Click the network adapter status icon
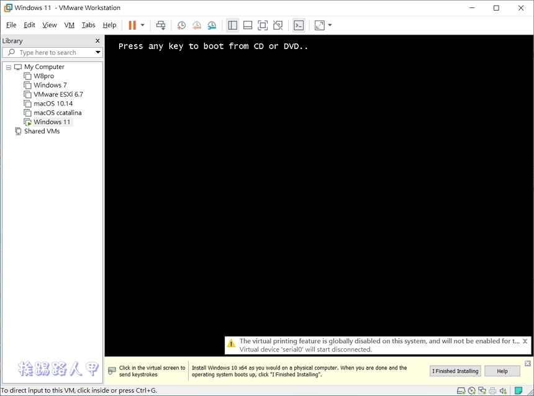534x396 pixels. tap(481, 390)
